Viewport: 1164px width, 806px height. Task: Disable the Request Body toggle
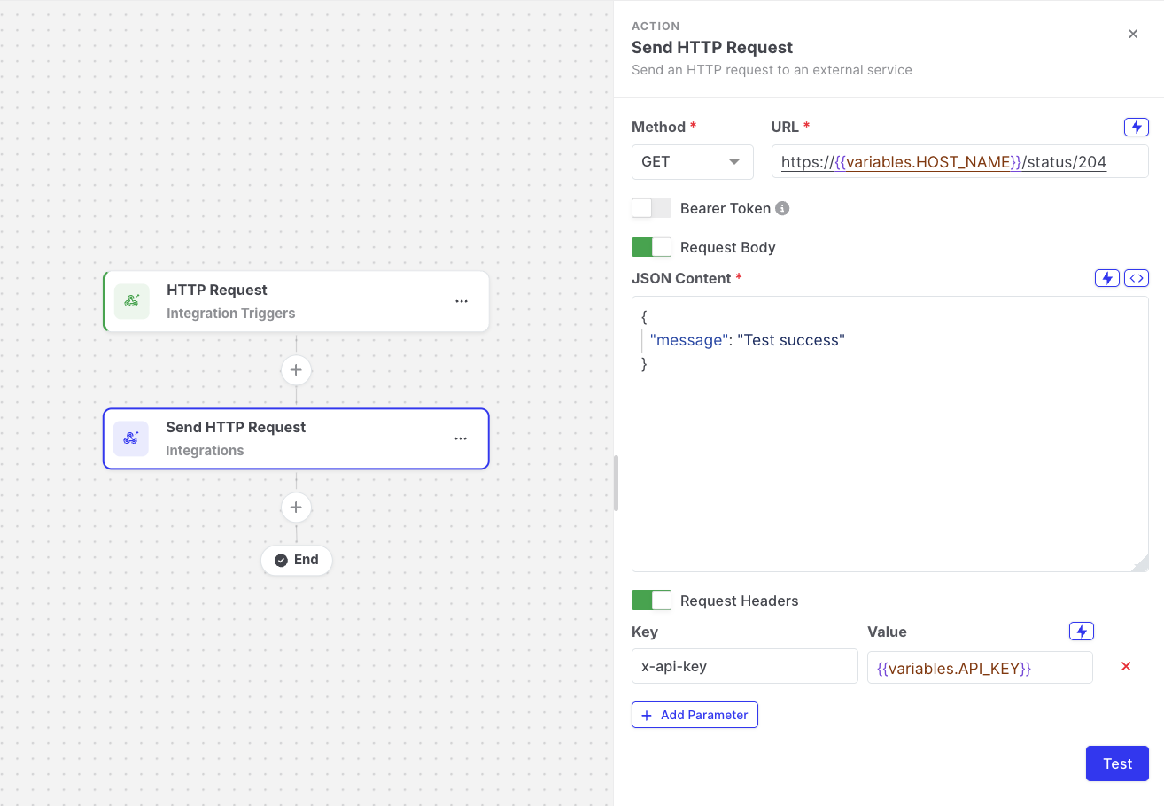pos(651,247)
